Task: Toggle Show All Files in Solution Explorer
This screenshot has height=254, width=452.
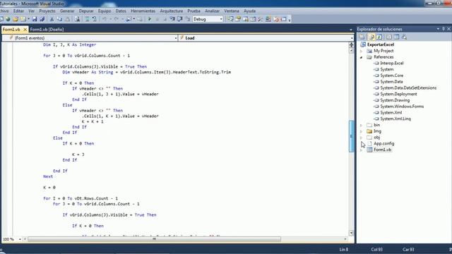Action: (372, 37)
